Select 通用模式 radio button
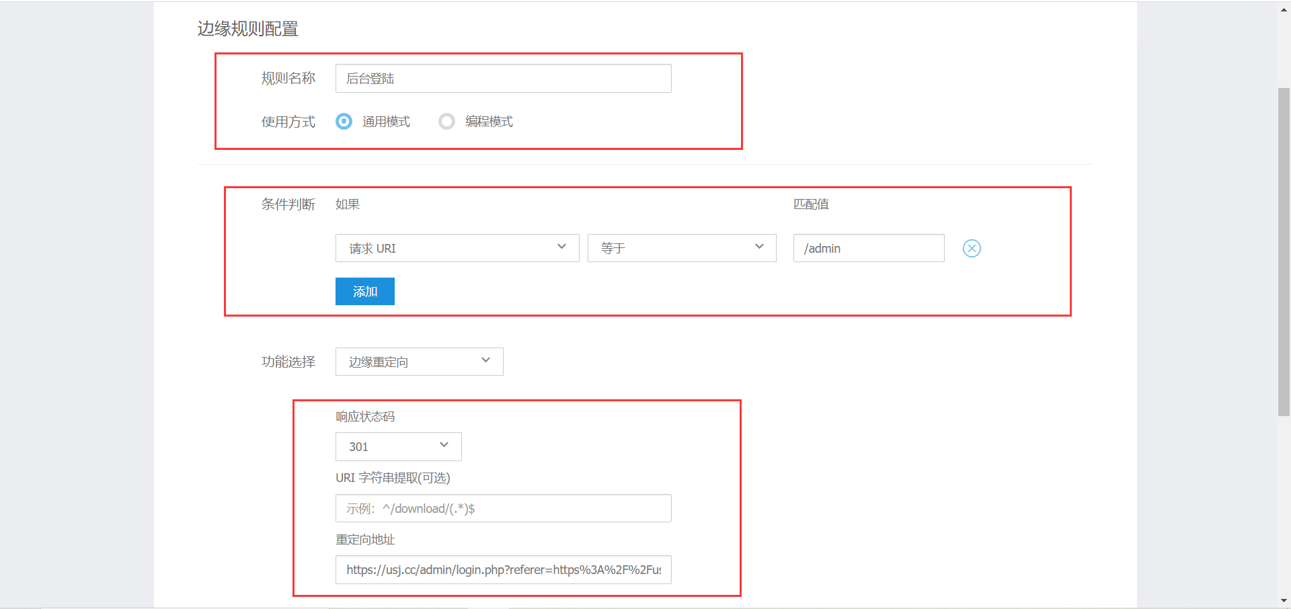 (344, 122)
